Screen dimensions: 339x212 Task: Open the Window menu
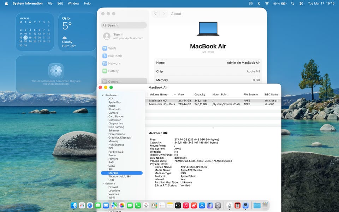click(x=73, y=4)
